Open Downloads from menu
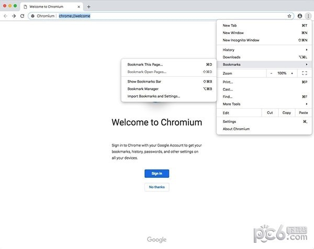Viewport: 314px width, 249px height. coord(264,57)
